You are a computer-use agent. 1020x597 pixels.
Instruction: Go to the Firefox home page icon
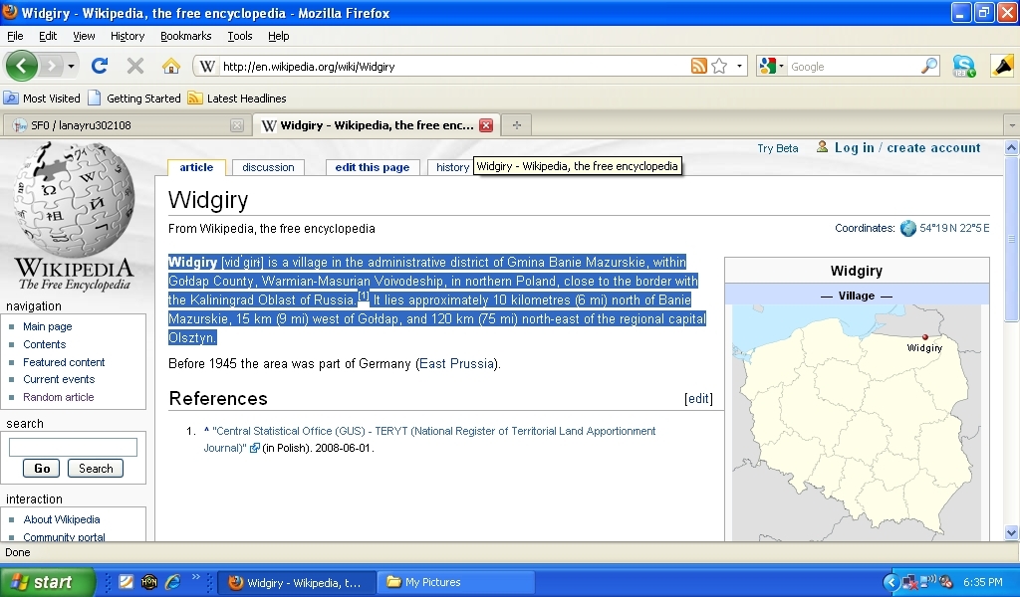[171, 66]
